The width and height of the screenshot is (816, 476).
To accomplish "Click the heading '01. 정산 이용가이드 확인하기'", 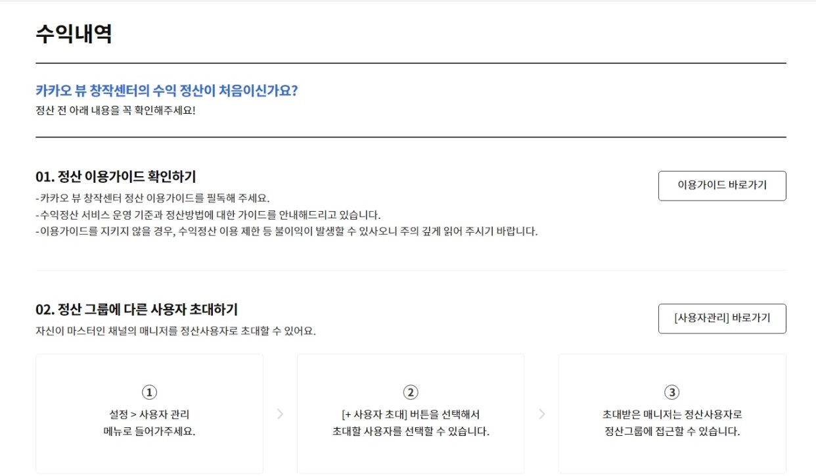I will coord(116,177).
